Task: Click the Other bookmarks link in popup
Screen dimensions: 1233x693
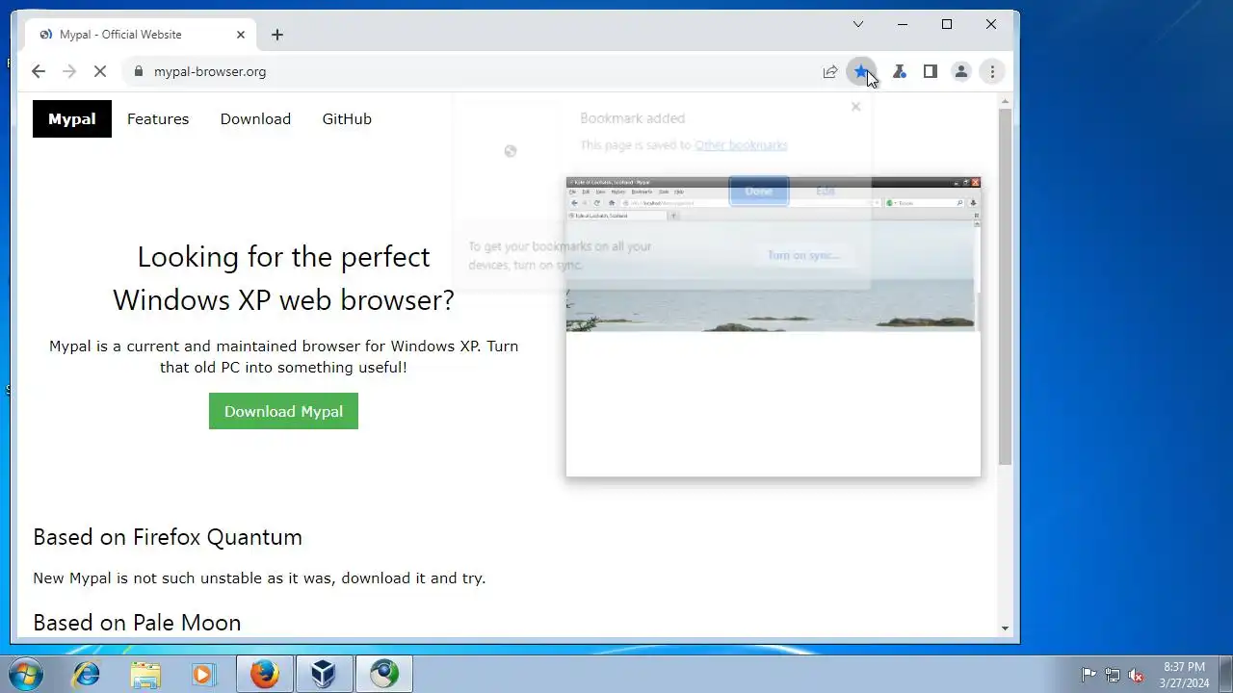Action: pos(741,145)
